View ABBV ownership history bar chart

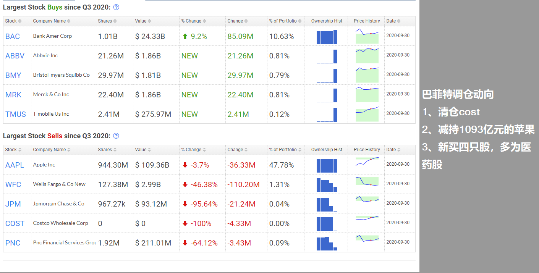(x=327, y=57)
